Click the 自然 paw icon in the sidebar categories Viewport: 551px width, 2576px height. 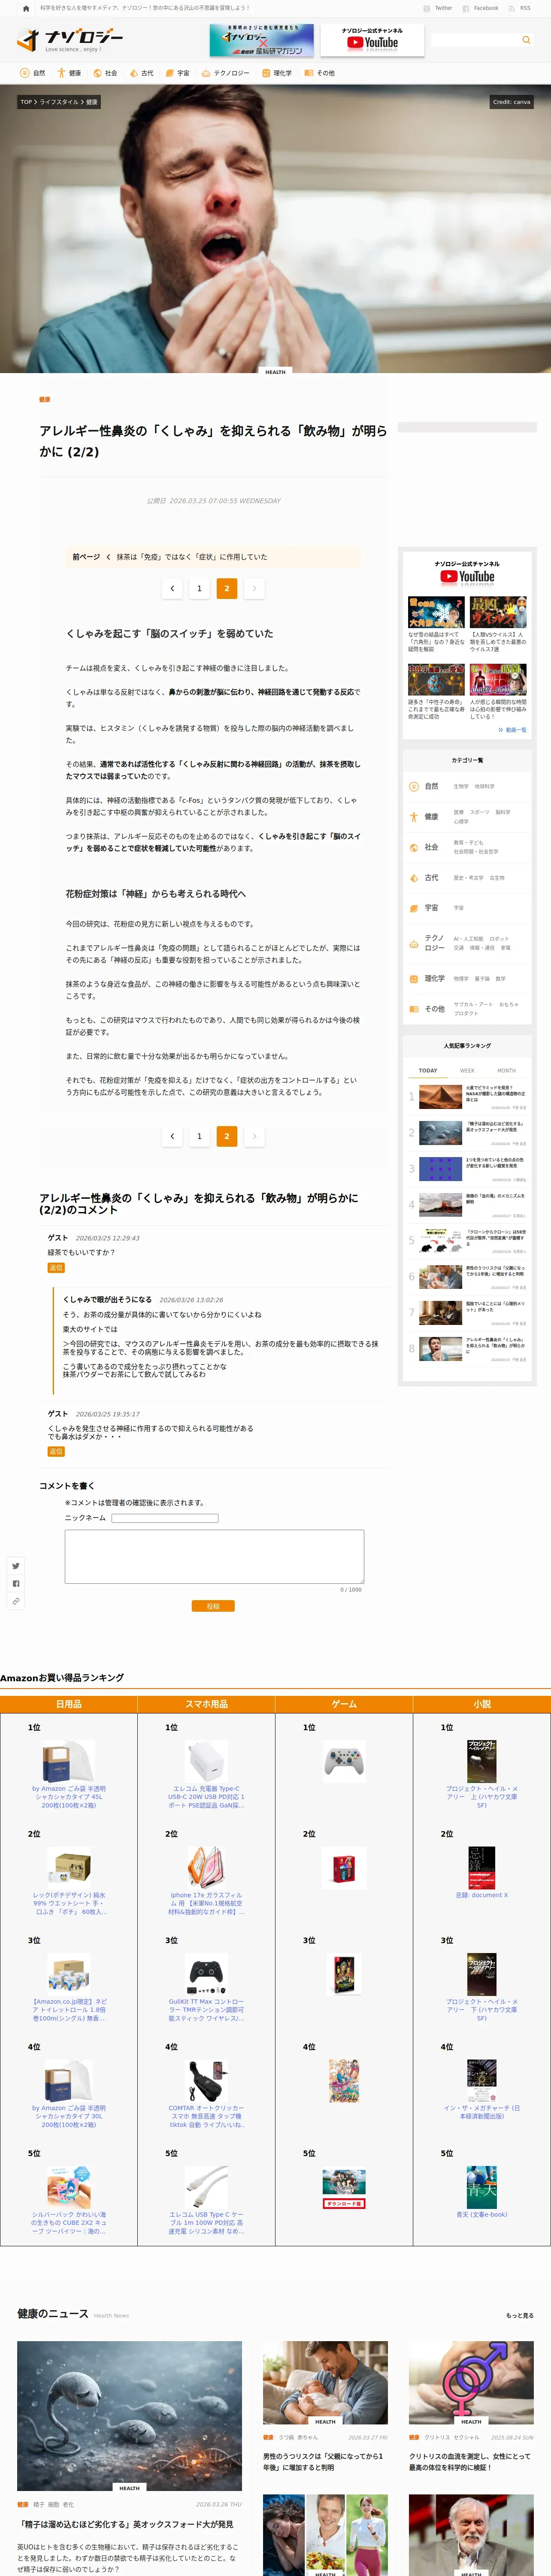tap(414, 787)
